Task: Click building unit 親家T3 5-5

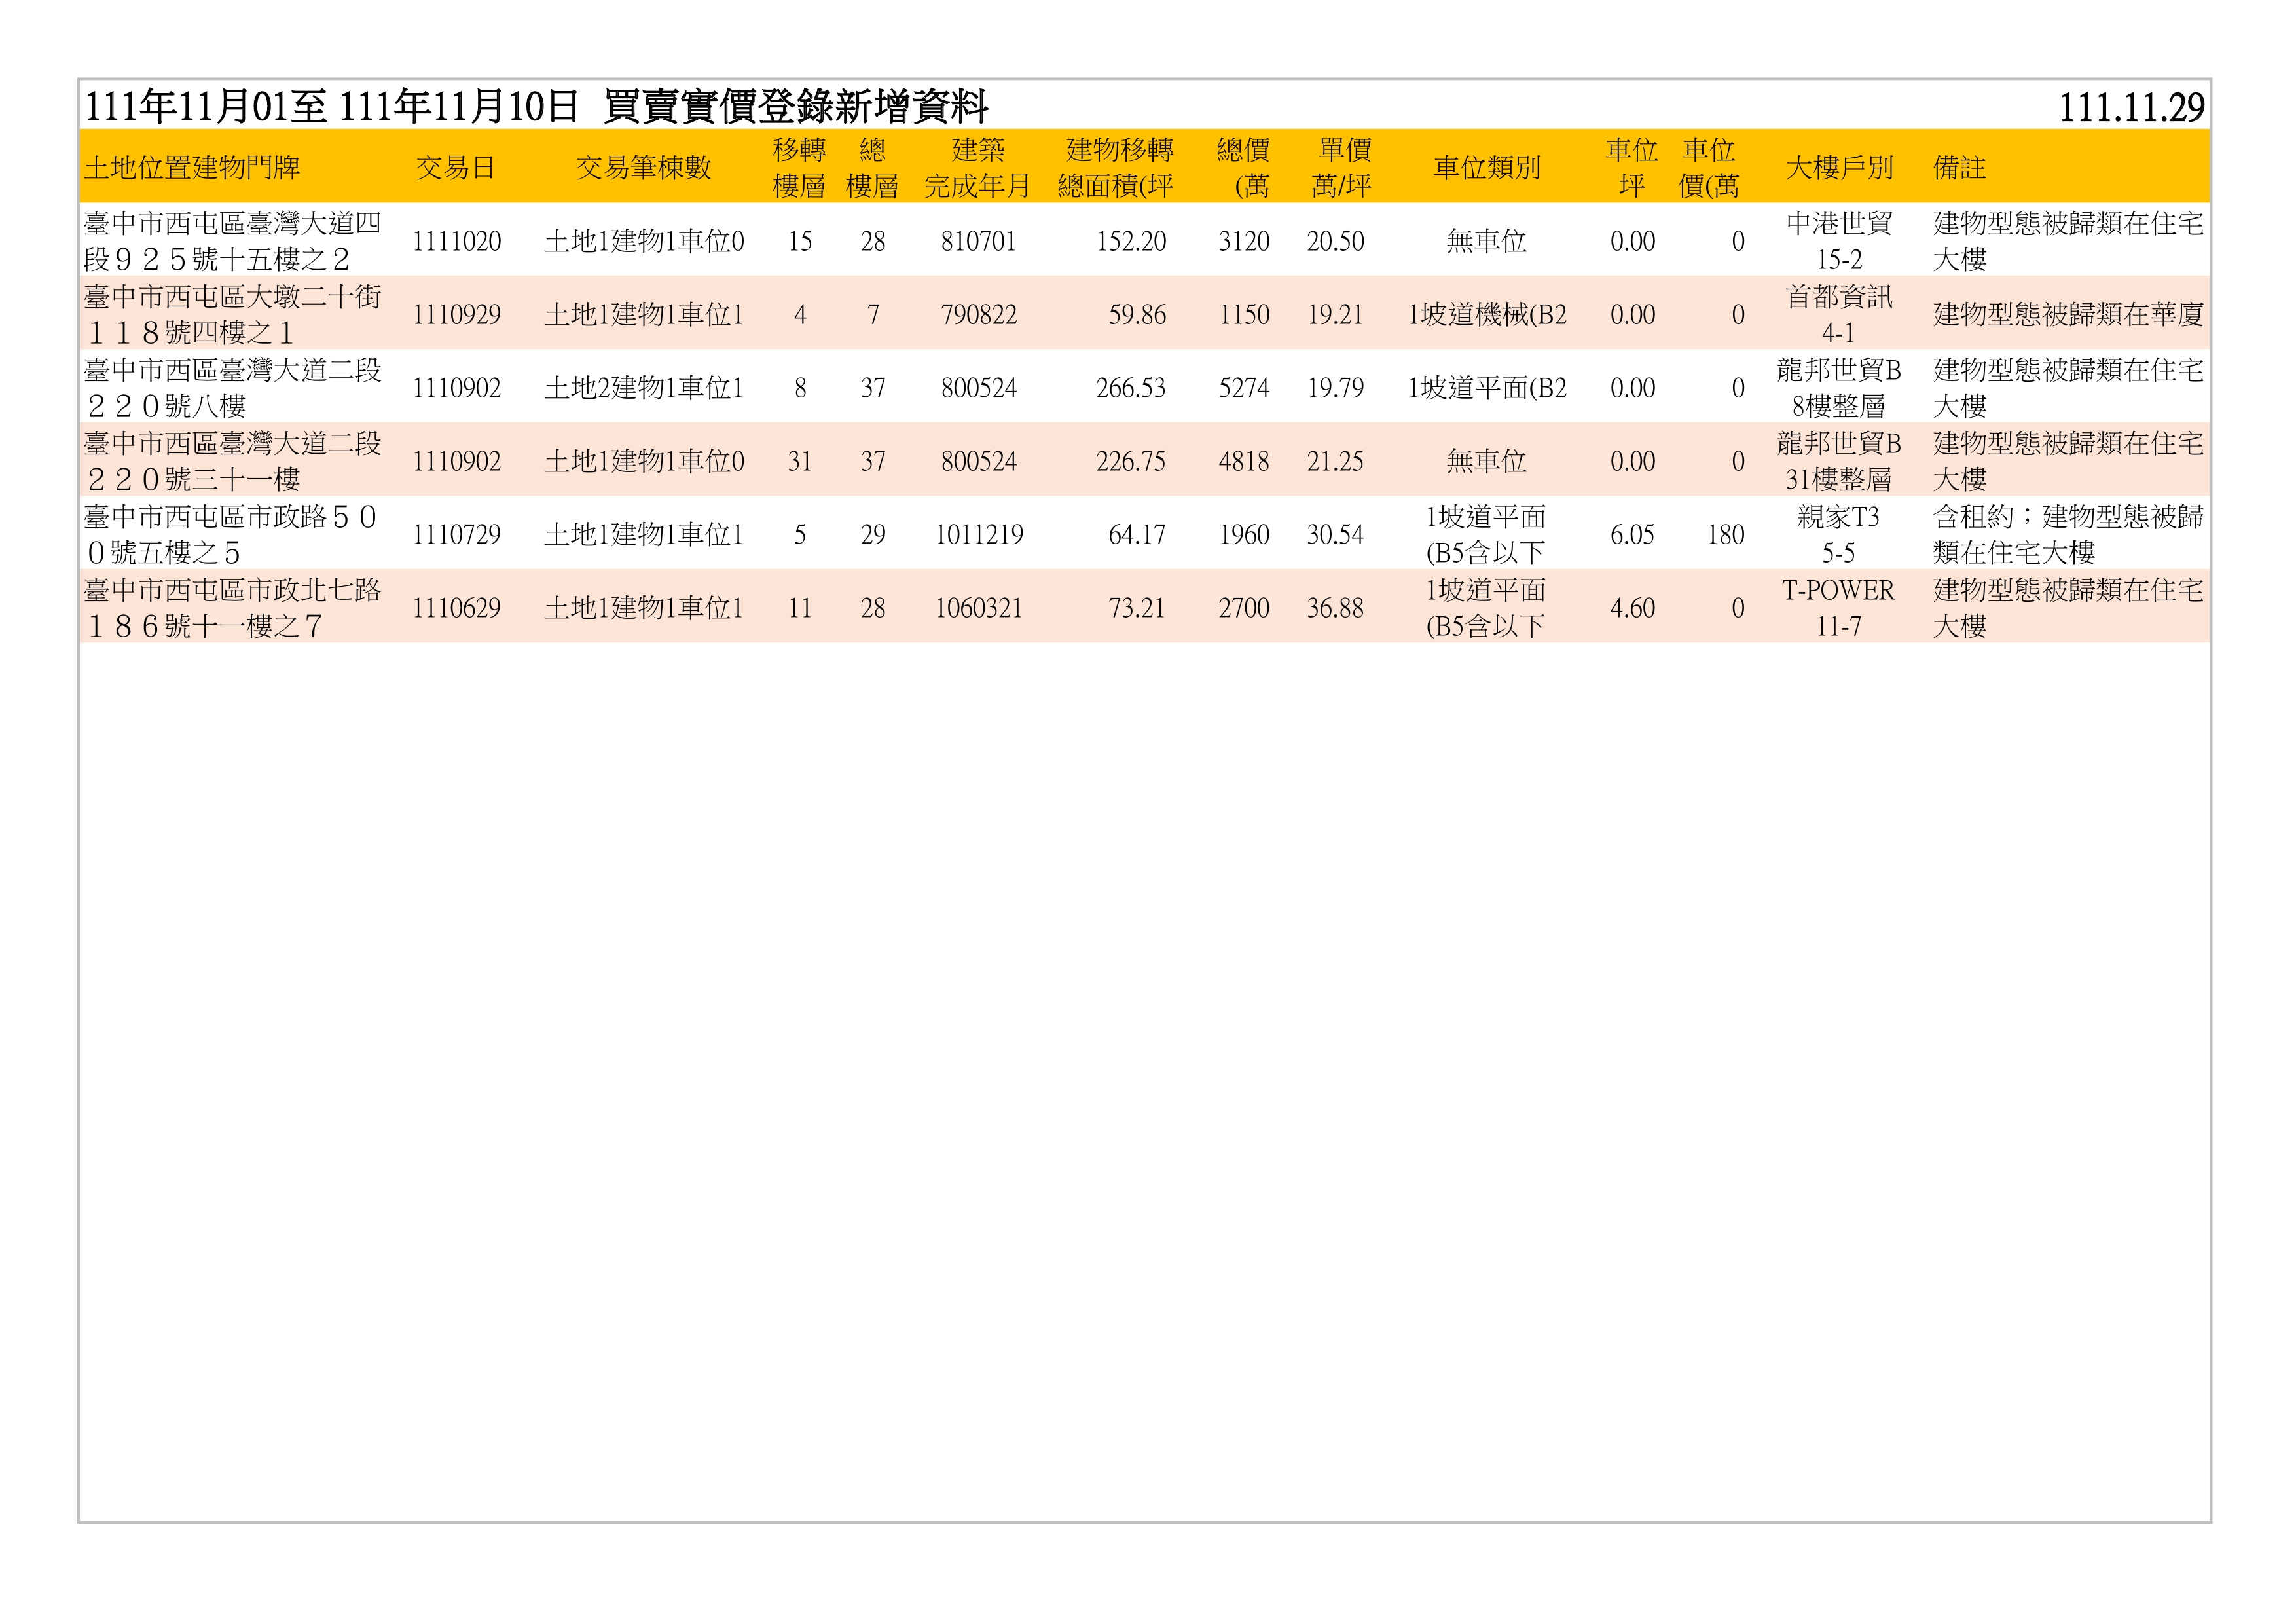Action: 1839,534
